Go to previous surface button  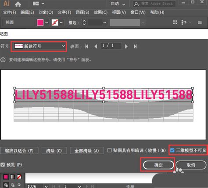point(96,47)
